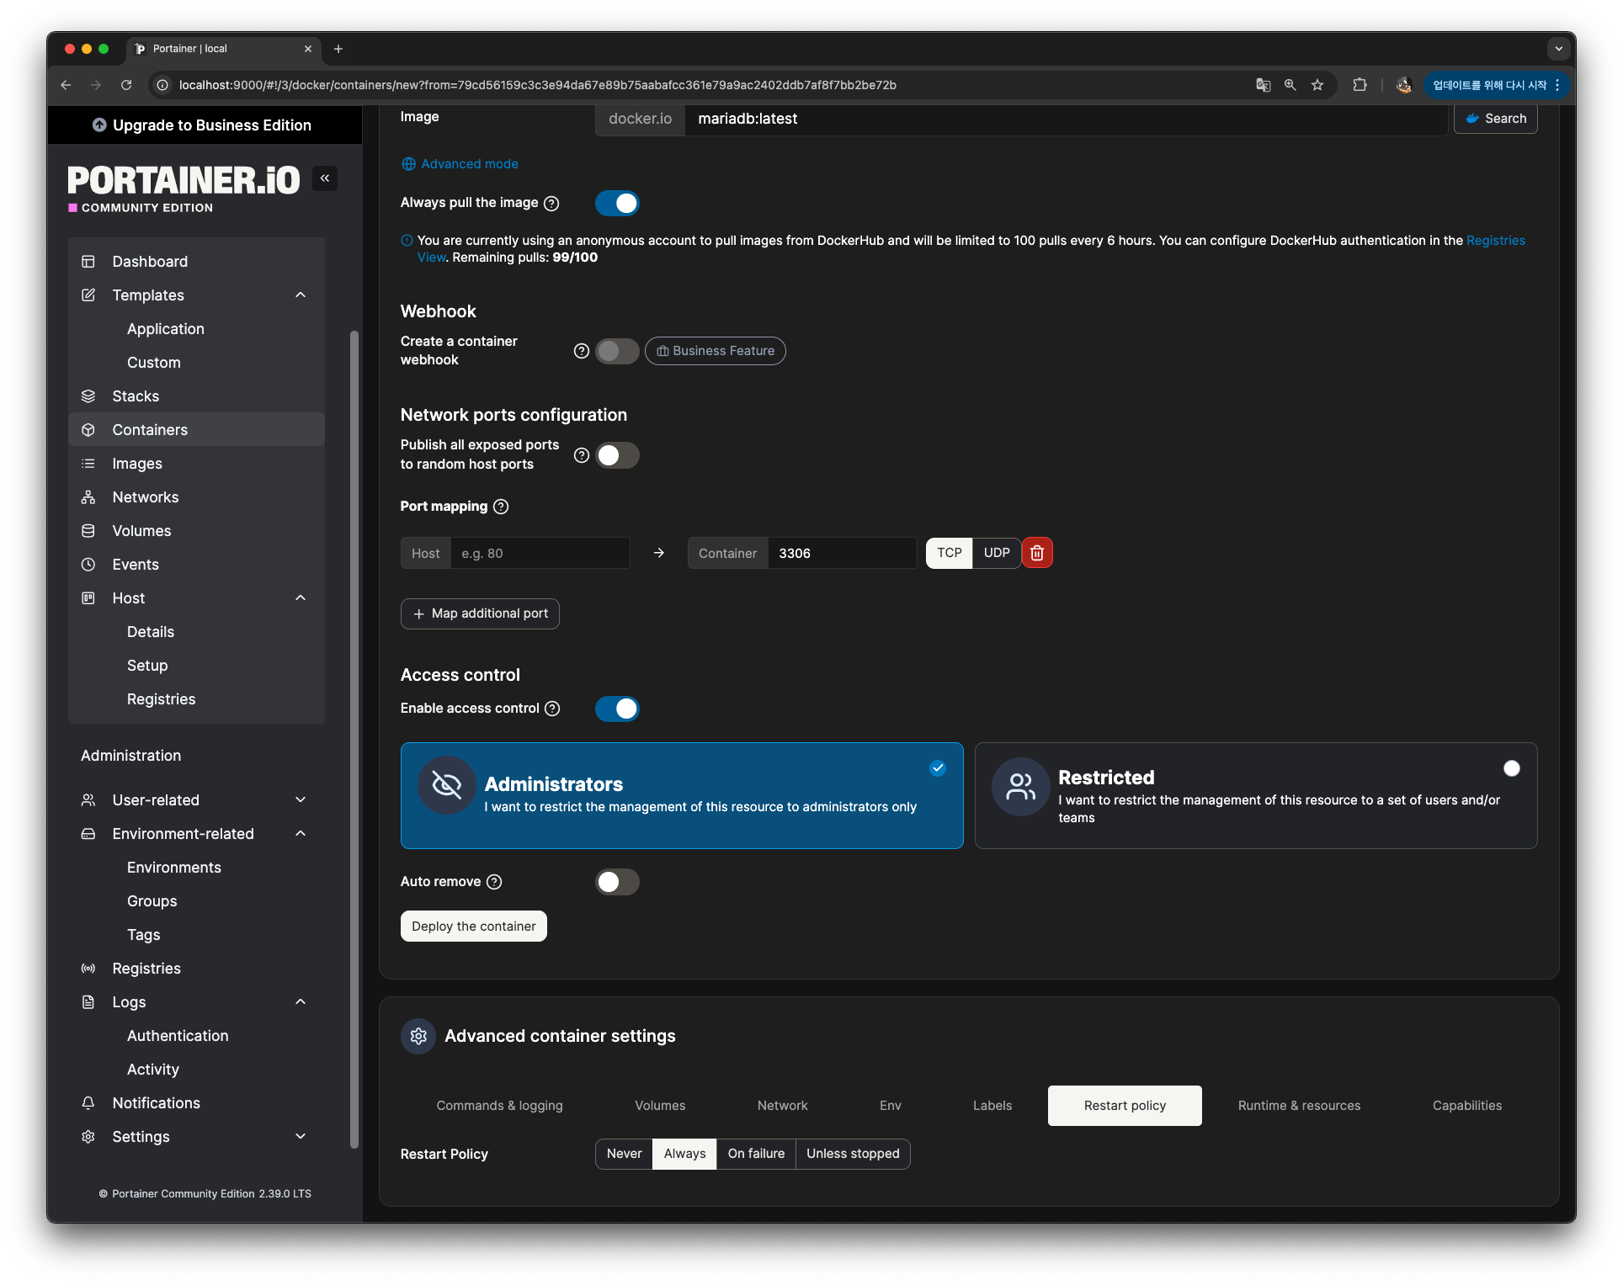Disable the Always pull the image toggle
This screenshot has width=1623, height=1285.
coord(617,204)
